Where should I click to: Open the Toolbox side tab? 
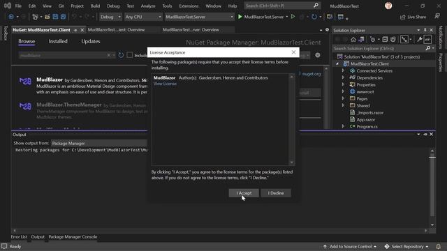6,33
